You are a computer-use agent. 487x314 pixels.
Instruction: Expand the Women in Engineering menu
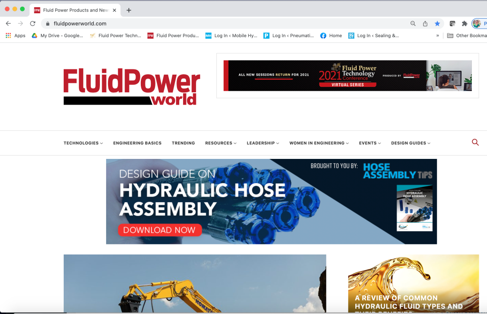click(319, 143)
